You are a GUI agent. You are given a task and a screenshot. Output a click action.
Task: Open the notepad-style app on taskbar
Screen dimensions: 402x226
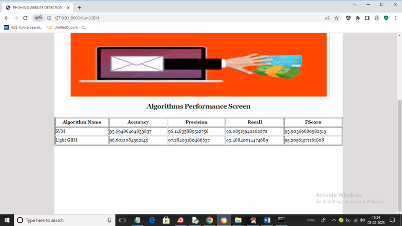(x=137, y=220)
